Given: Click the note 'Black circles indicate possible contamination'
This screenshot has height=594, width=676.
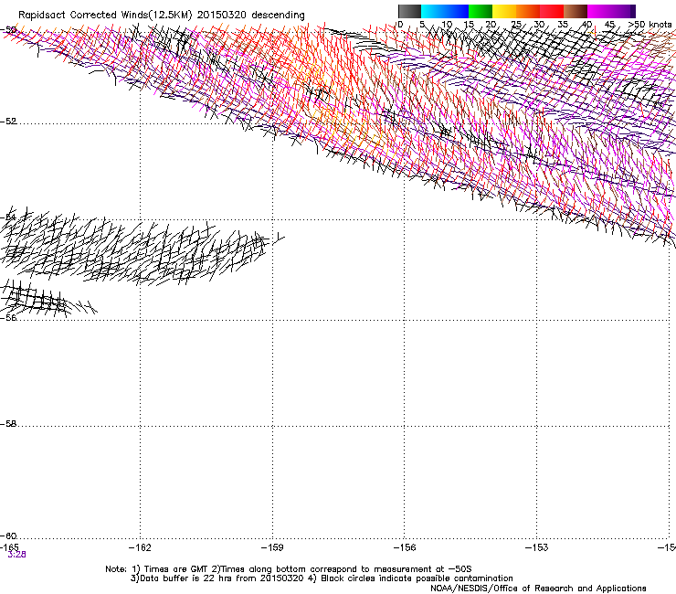Looking at the screenshot, I should (417, 578).
